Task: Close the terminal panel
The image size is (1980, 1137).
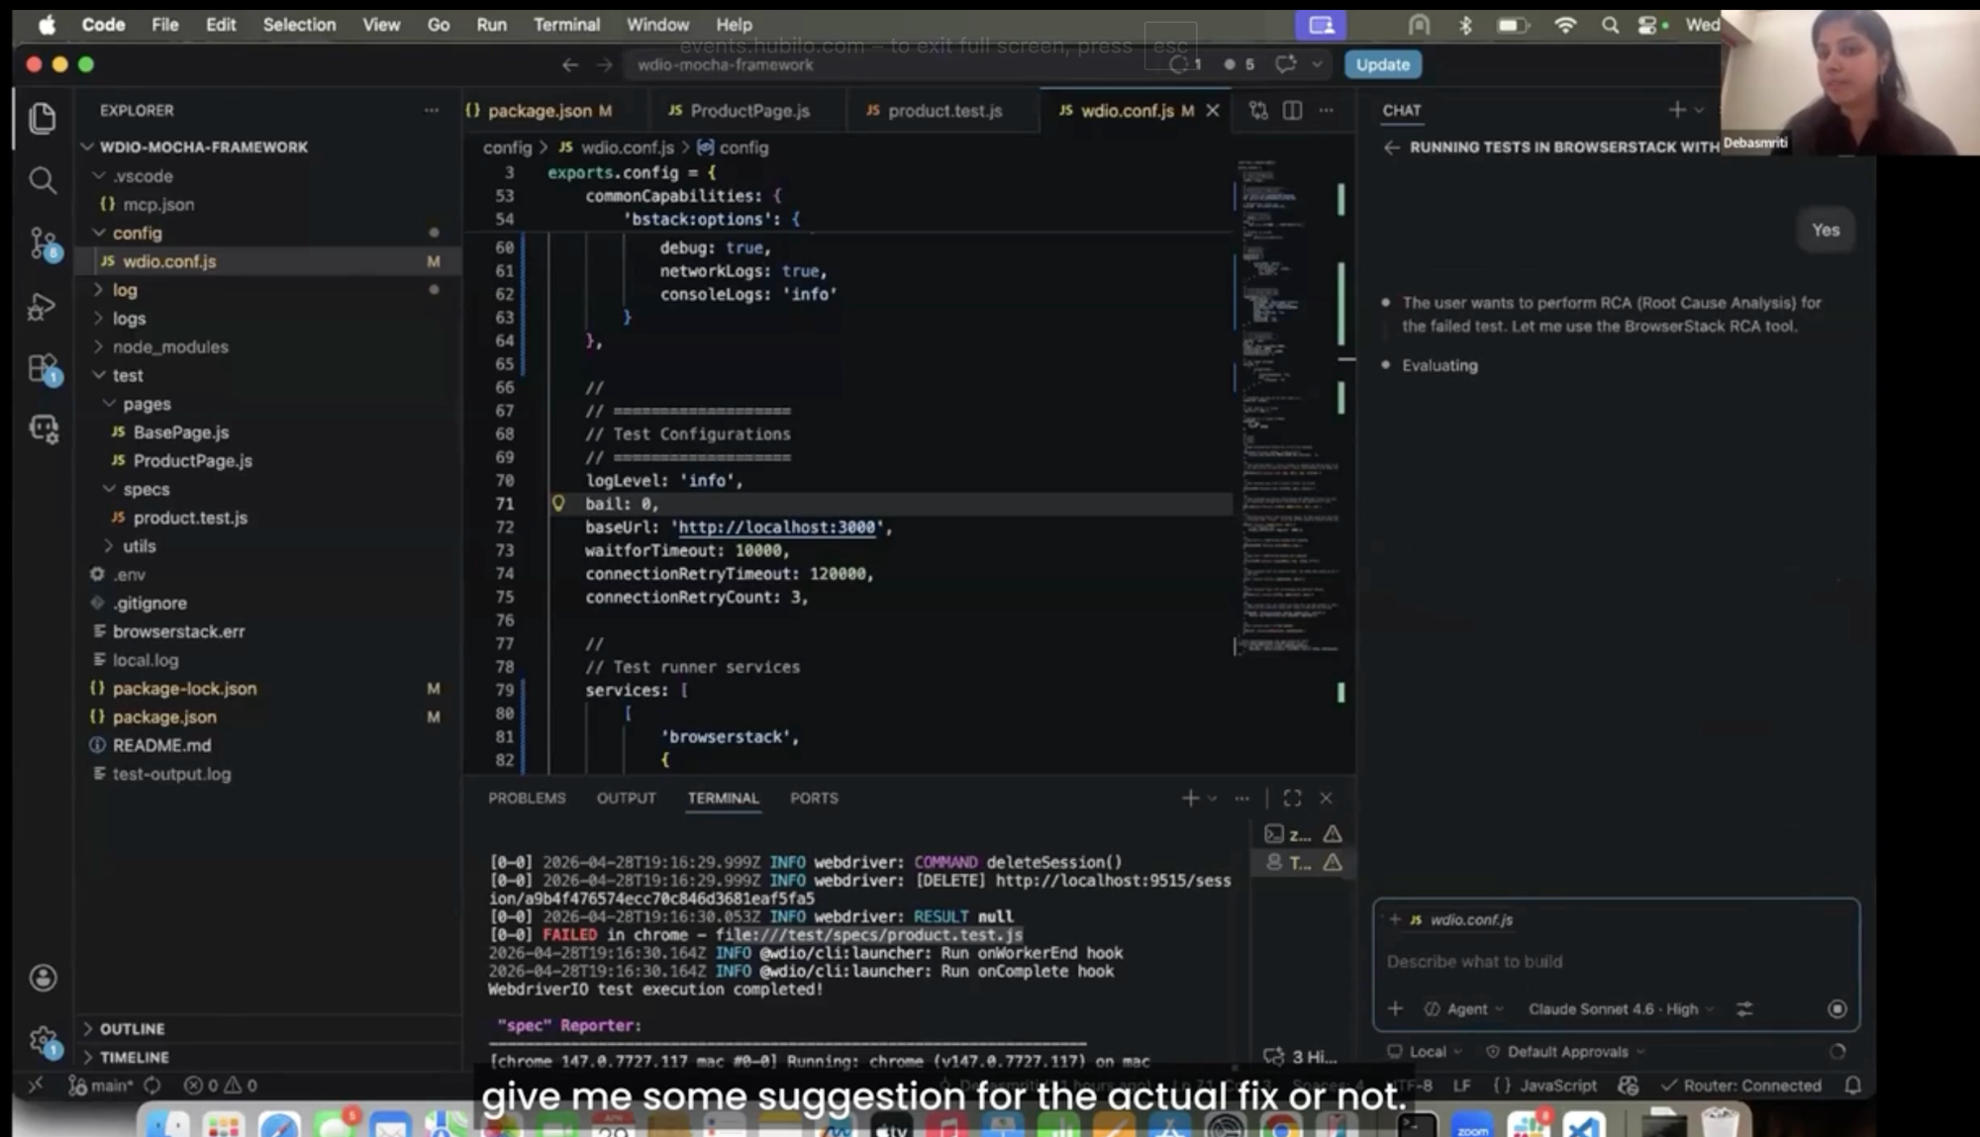Action: click(1326, 798)
